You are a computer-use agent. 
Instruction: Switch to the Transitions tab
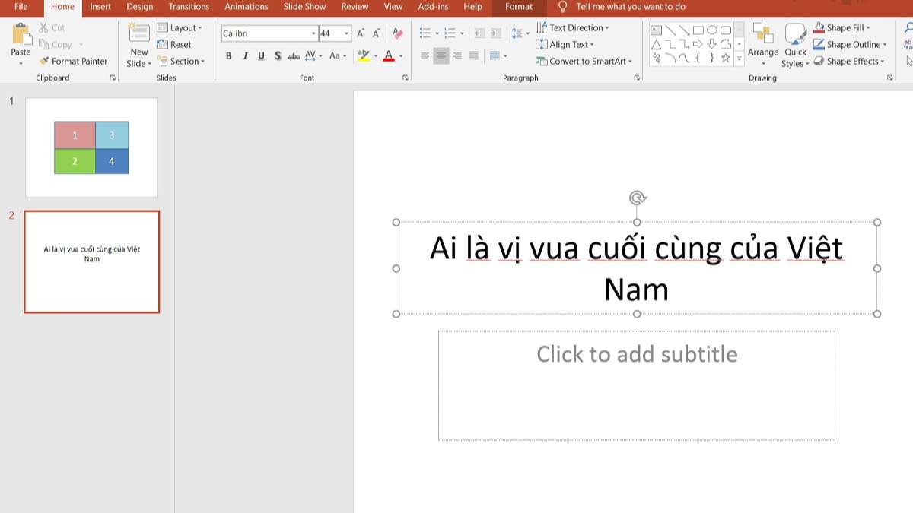click(x=189, y=7)
